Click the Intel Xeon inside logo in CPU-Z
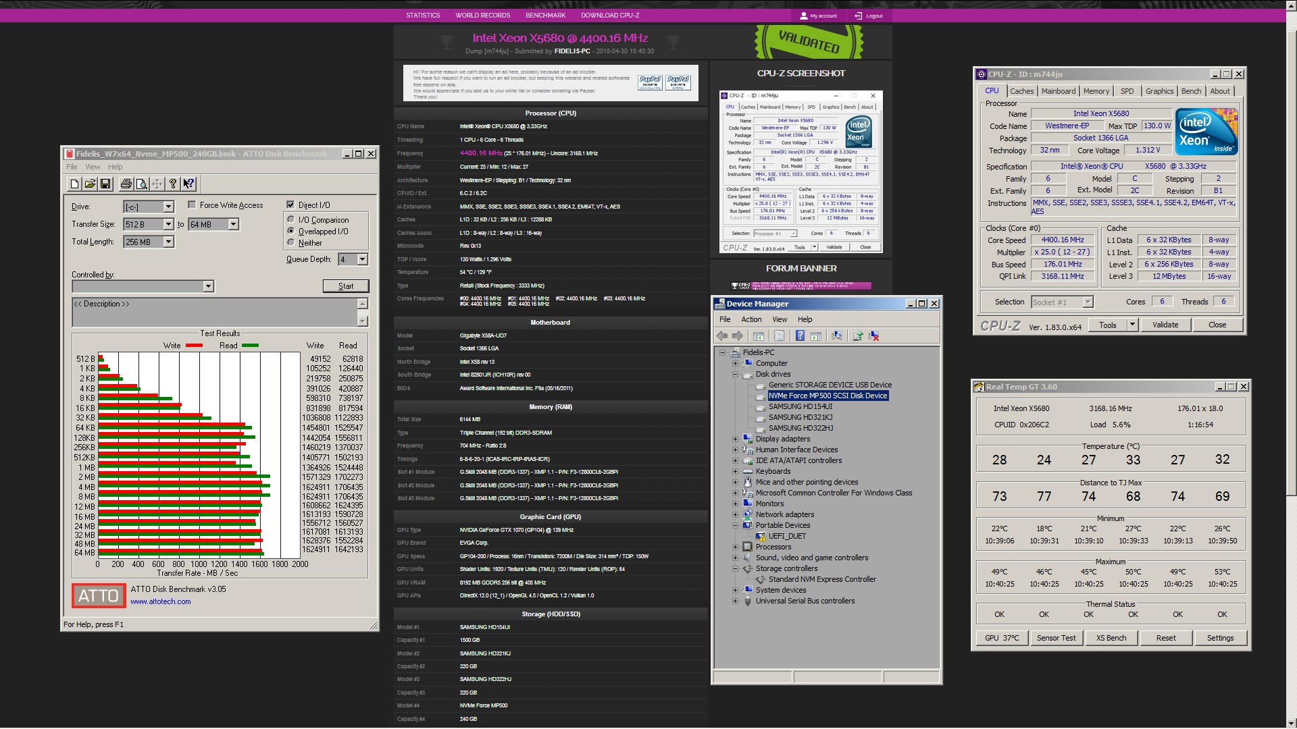This screenshot has height=729, width=1297. [x=1206, y=131]
